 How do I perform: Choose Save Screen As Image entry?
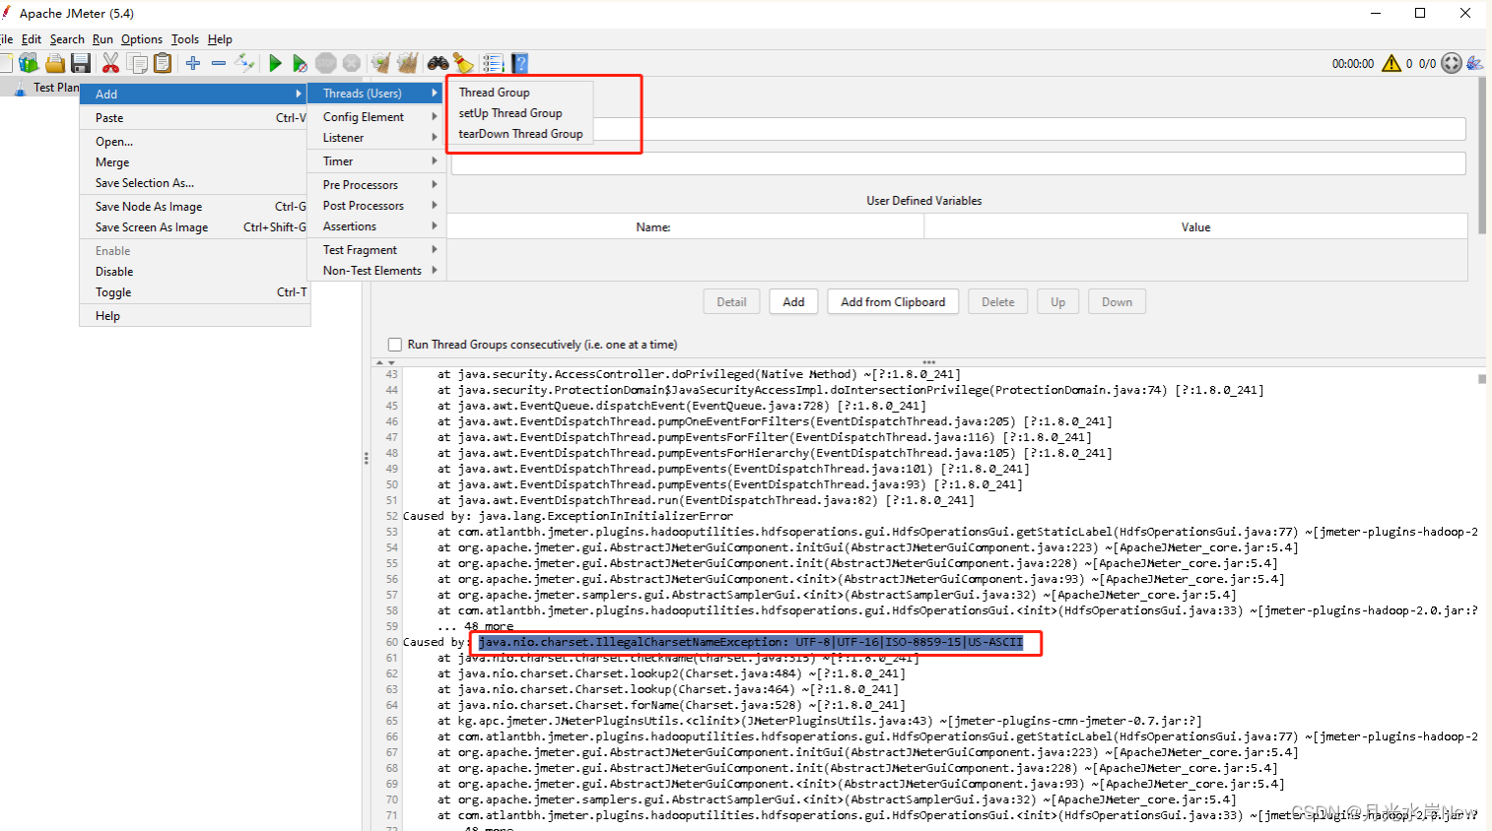[195, 227]
